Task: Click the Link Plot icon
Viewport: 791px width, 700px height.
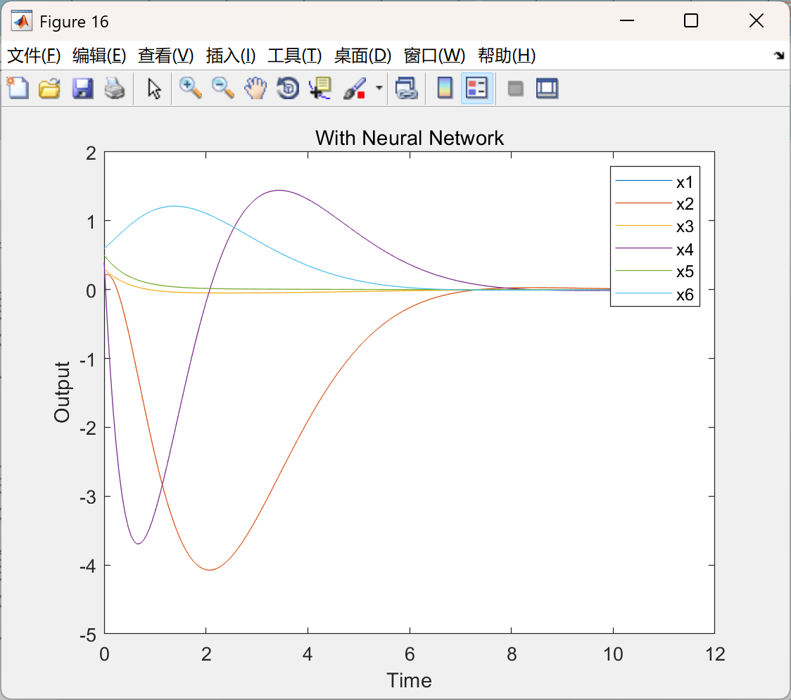Action: coord(407,88)
